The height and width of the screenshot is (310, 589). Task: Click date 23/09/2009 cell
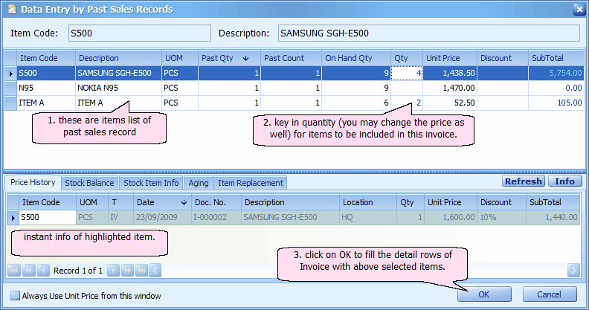[162, 217]
